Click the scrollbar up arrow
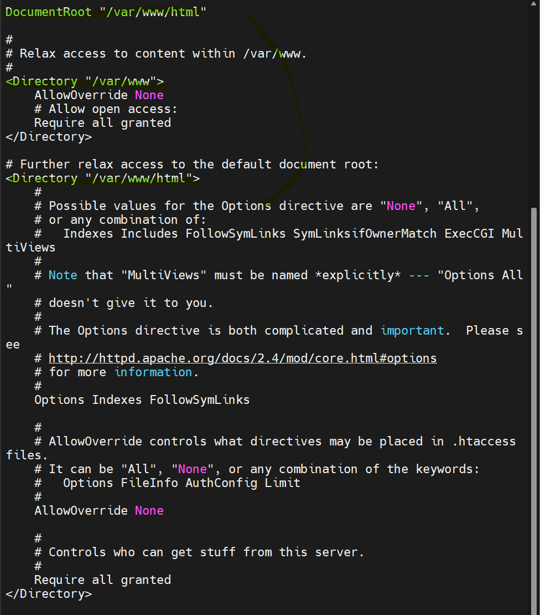Viewport: 540px width, 615px height. pyautogui.click(x=534, y=3)
